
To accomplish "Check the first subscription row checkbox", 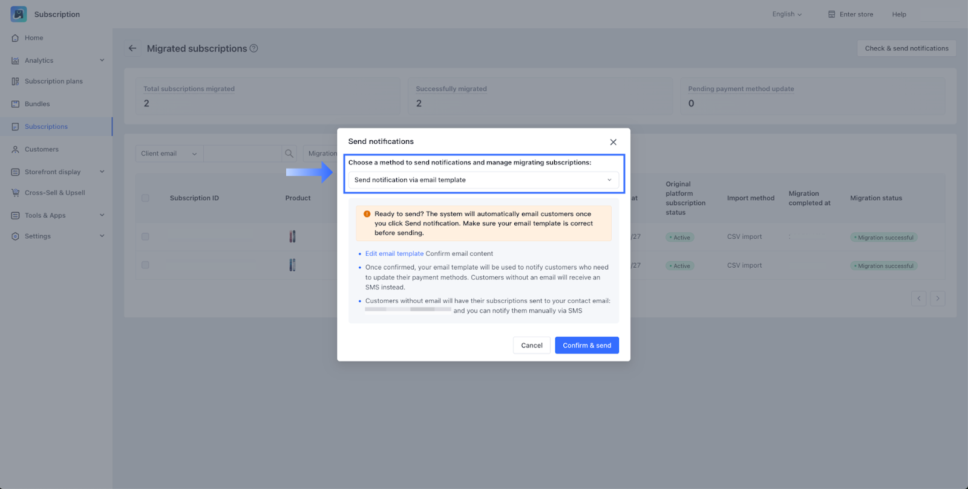I will point(145,237).
